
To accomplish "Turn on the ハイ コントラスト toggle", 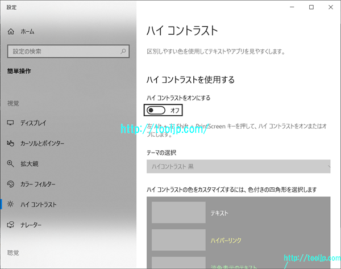I will click(156, 110).
